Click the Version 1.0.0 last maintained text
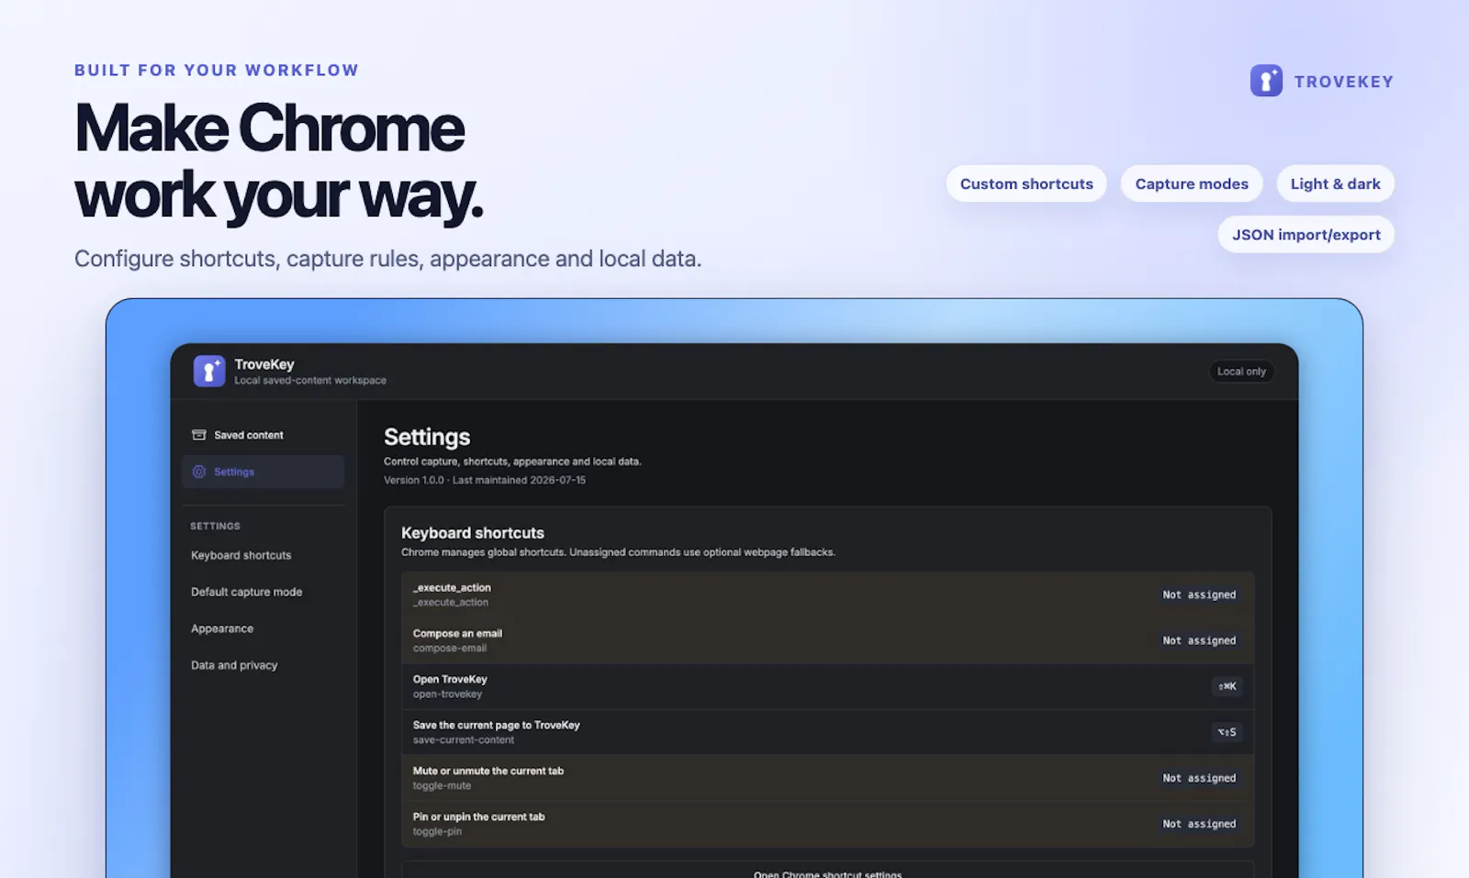The width and height of the screenshot is (1469, 878). (484, 480)
